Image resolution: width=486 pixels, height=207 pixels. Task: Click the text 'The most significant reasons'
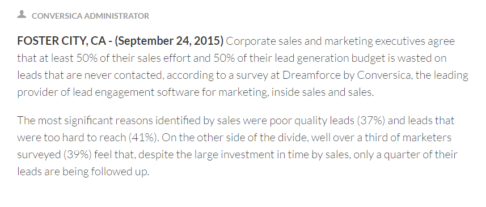coord(85,120)
